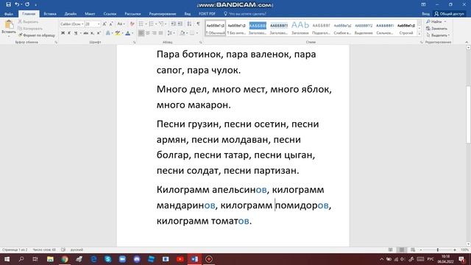Apply the Обычный style
The image size is (471, 265).
coord(216,28)
